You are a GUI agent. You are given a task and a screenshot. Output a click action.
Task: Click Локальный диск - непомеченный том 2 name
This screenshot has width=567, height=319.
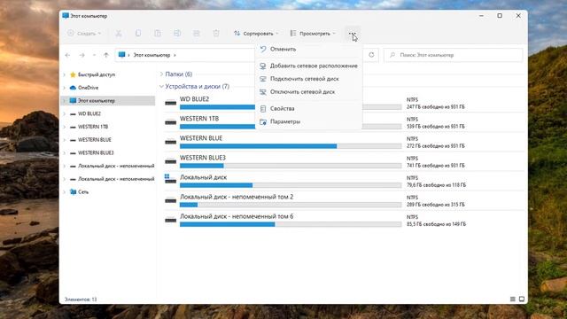click(237, 197)
